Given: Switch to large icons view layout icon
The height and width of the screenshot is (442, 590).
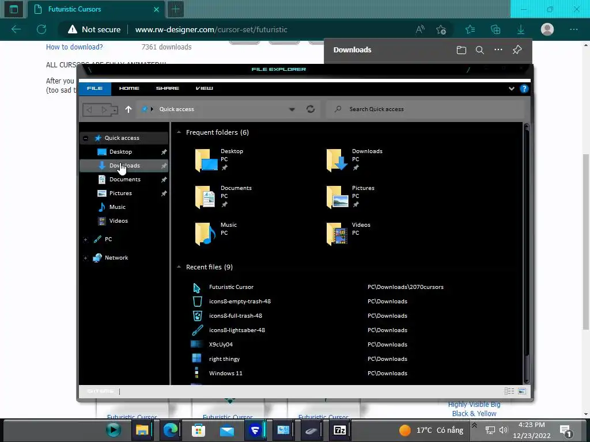Looking at the screenshot, I should point(522,391).
